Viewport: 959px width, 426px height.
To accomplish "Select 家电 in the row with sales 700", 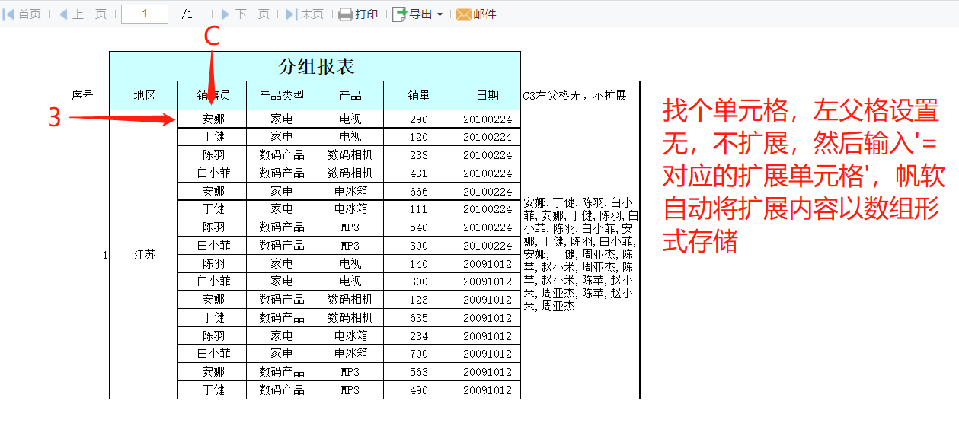I will [x=281, y=354].
